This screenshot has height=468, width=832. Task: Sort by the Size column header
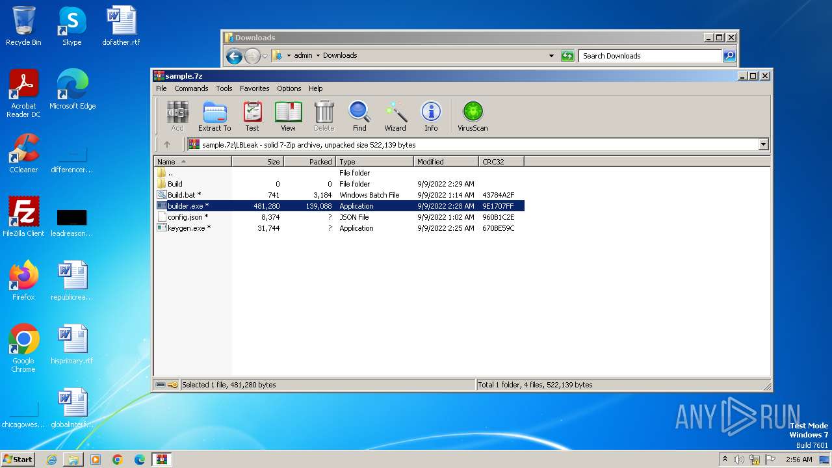pyautogui.click(x=258, y=161)
